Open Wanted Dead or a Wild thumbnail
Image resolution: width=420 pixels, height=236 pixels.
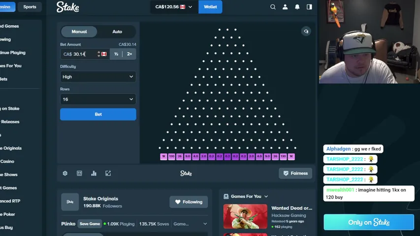tap(245, 216)
